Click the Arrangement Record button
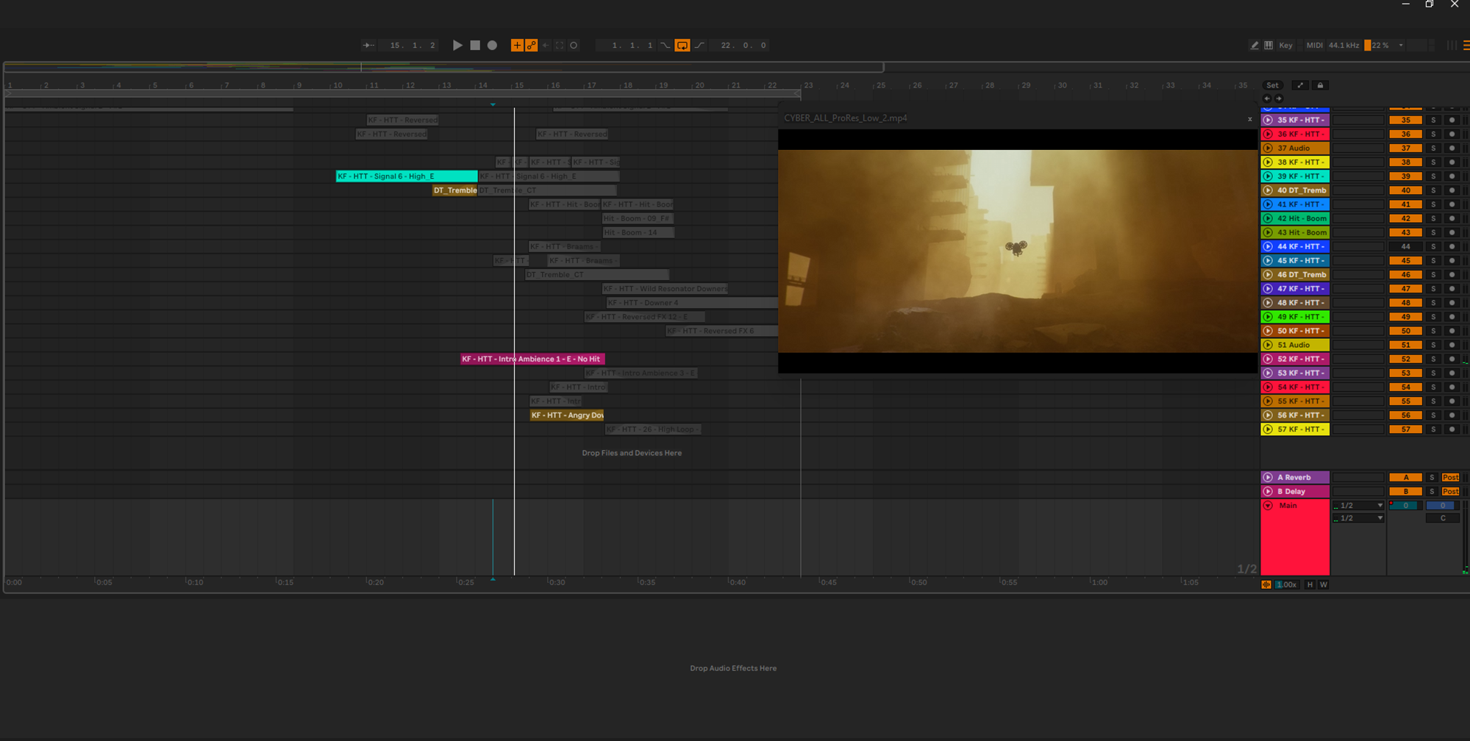 coord(492,46)
